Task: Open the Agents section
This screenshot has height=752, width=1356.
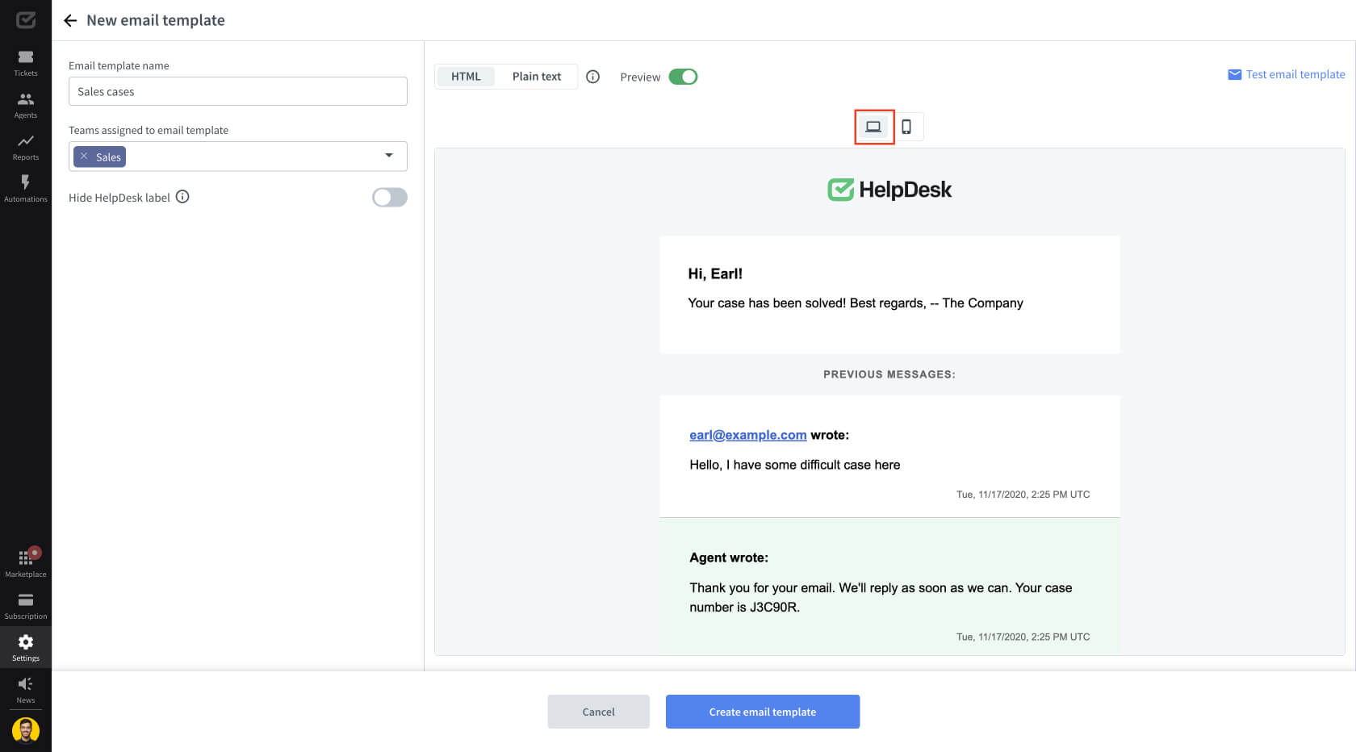Action: pyautogui.click(x=26, y=105)
